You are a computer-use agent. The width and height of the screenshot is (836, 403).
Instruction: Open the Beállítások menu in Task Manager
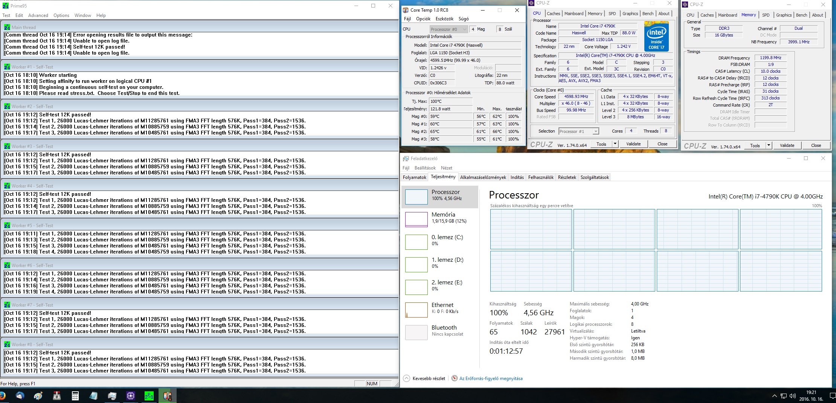point(425,168)
